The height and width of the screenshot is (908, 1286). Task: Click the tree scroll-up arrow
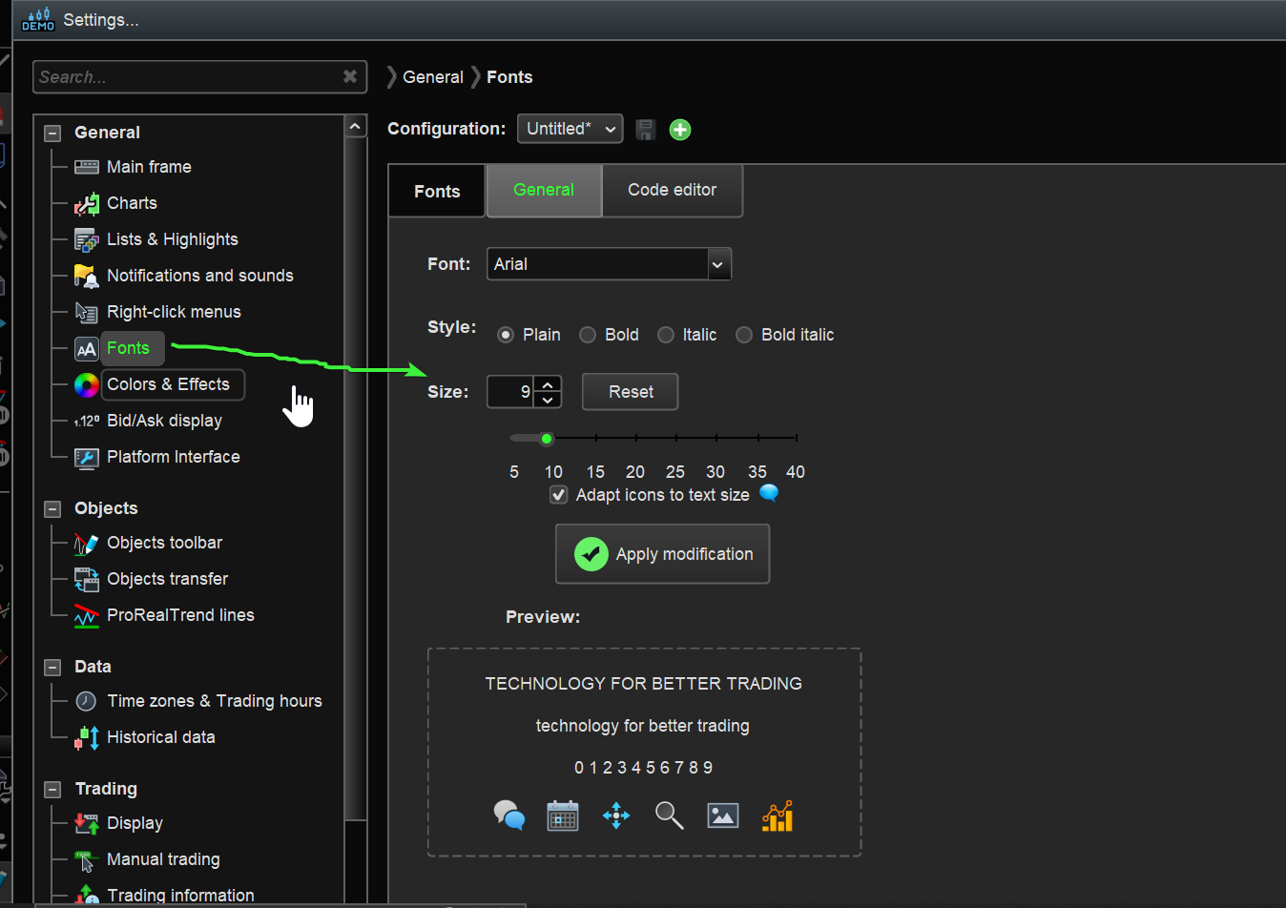point(355,126)
